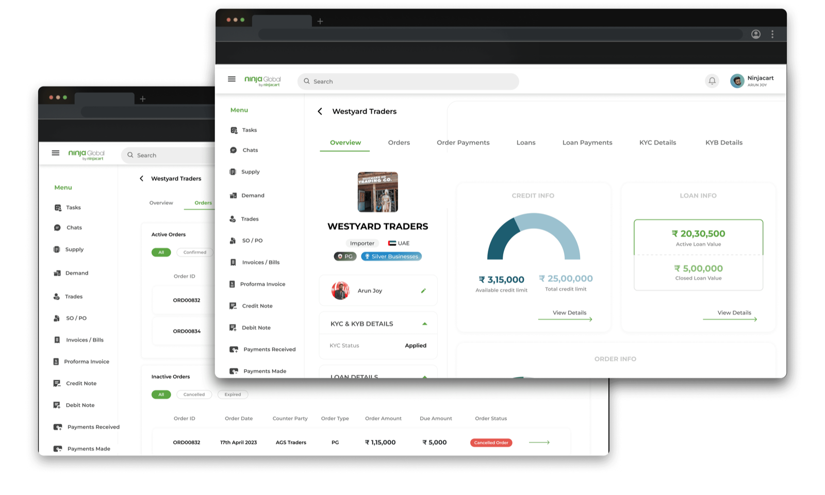The height and width of the screenshot is (495, 825).
Task: Open hamburger menu in back window
Action: coord(56,153)
